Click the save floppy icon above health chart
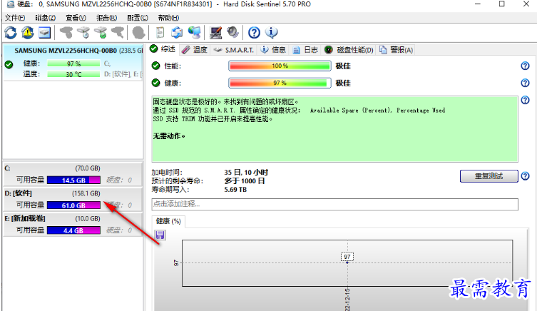Screen dimensions: 537x311 [x=160, y=235]
